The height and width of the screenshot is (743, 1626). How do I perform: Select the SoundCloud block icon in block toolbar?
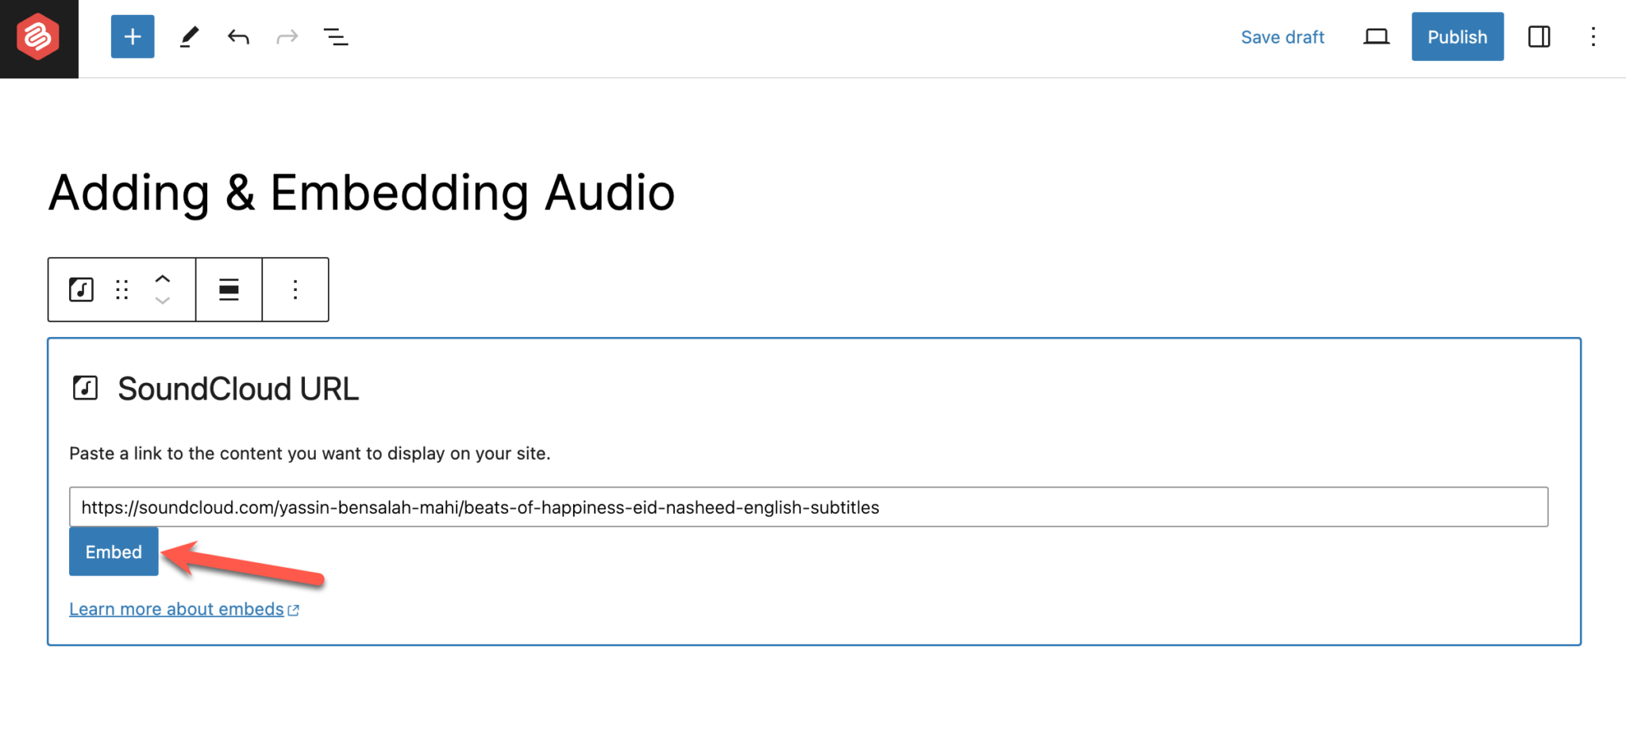[x=80, y=289]
